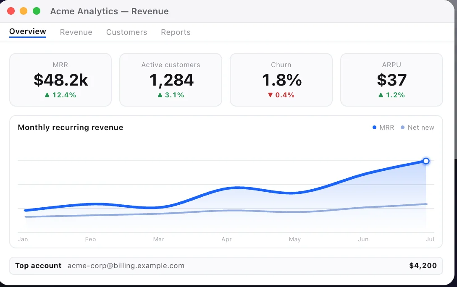Click the July data point marker on chart
This screenshot has height=287, width=457.
[426, 161]
